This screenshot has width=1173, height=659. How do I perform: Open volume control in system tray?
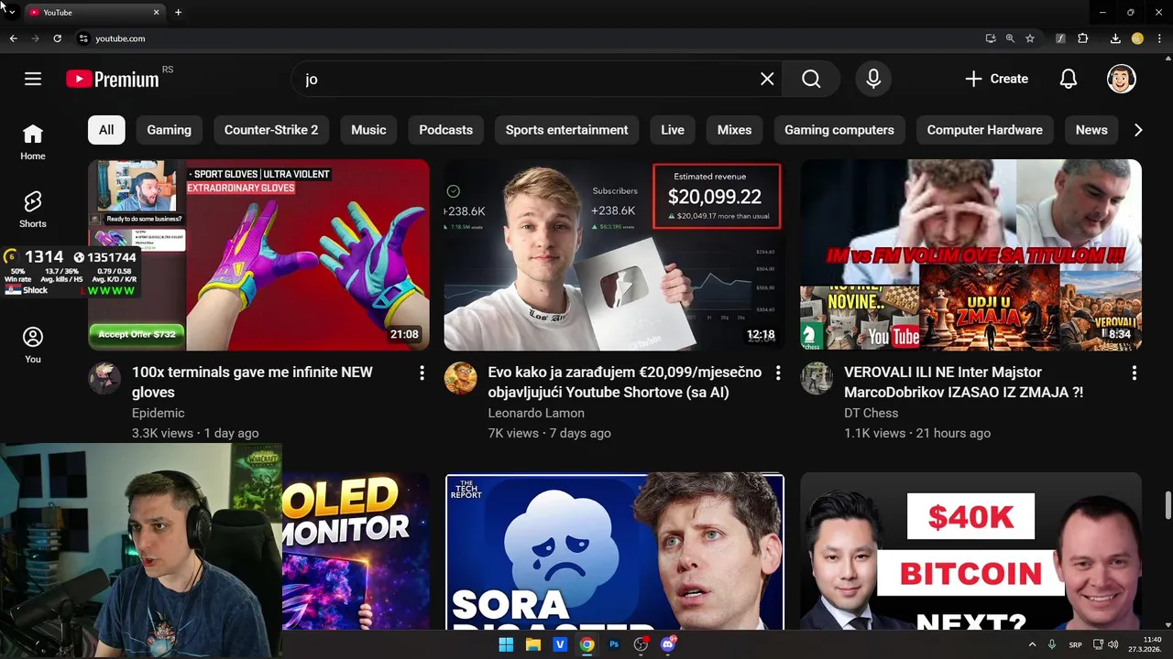[x=1113, y=644]
